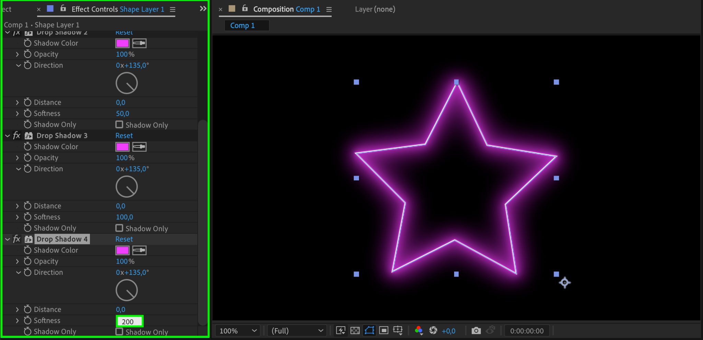The height and width of the screenshot is (340, 703).
Task: Collapse the Drop Shadow 3 effect group
Action: pos(8,136)
